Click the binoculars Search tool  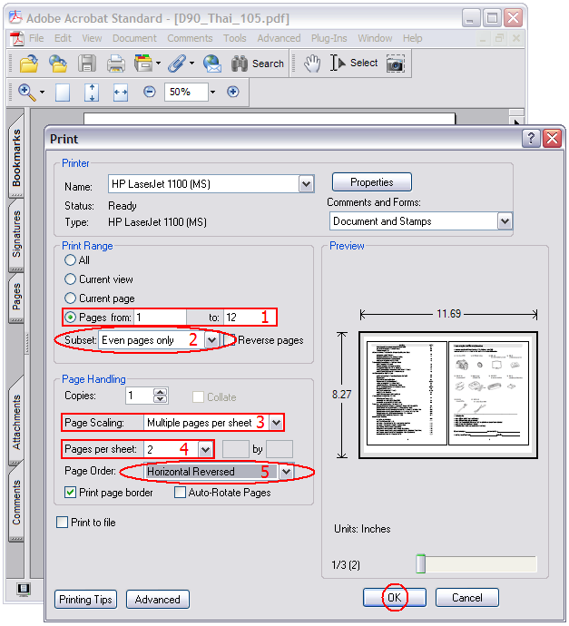click(257, 64)
